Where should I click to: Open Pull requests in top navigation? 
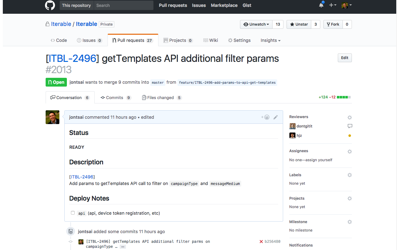tap(173, 5)
